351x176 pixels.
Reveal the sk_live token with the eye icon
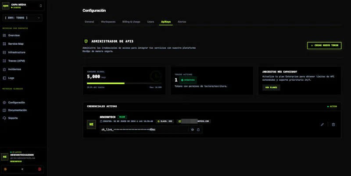coord(192,129)
